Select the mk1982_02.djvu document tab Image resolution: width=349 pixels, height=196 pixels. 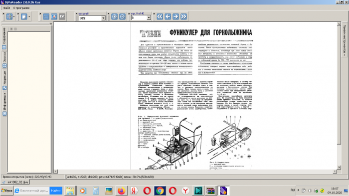15,182
